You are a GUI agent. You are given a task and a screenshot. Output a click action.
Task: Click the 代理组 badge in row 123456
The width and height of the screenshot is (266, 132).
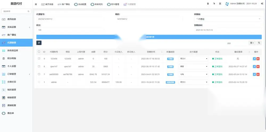click(x=170, y=59)
